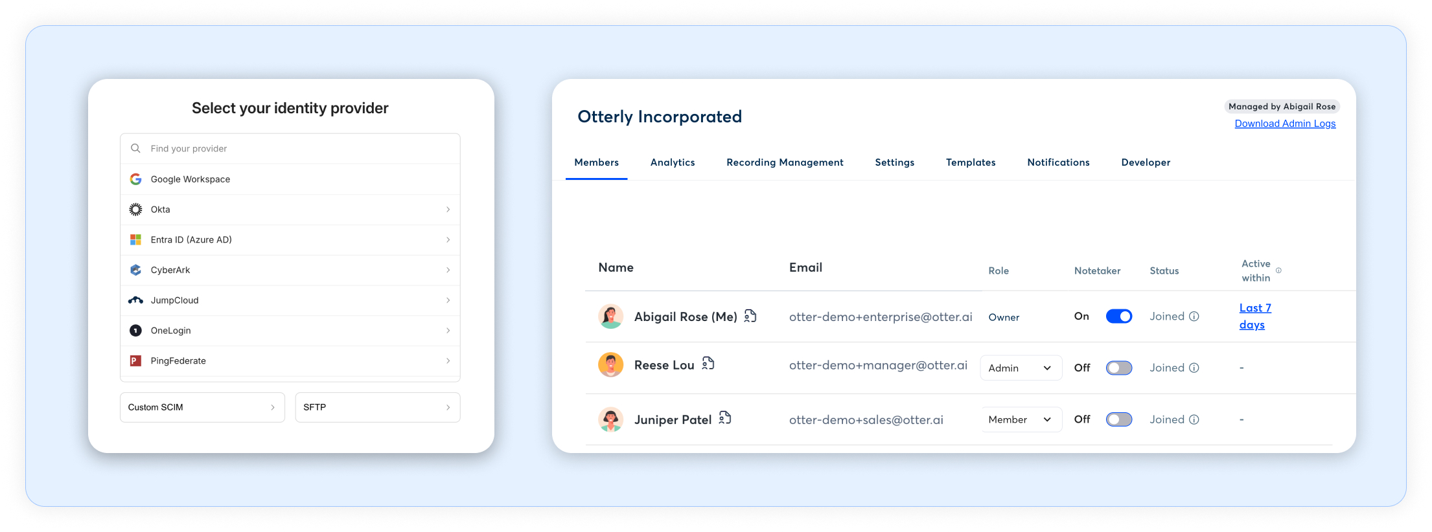Open the Recording Management tab
The width and height of the screenshot is (1432, 532).
click(x=784, y=162)
